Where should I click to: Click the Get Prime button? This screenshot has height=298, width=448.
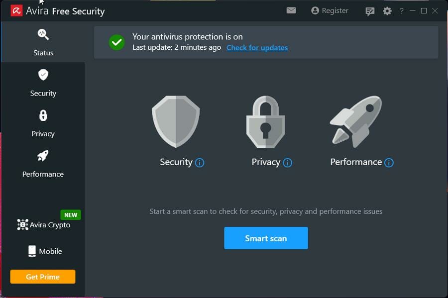coord(43,277)
